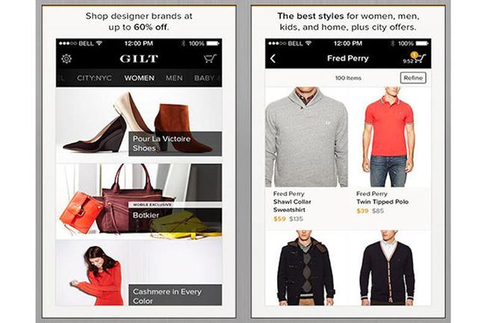Screen dimensions: 484x323
Task: Switch to the MEN tab
Action: tap(174, 78)
